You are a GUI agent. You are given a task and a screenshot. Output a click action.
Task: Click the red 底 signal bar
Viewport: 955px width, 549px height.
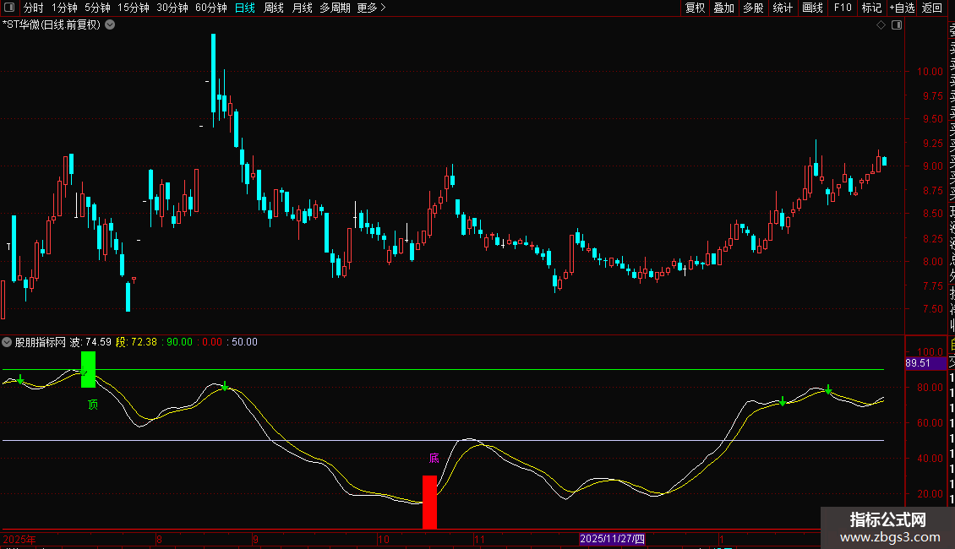tap(429, 503)
